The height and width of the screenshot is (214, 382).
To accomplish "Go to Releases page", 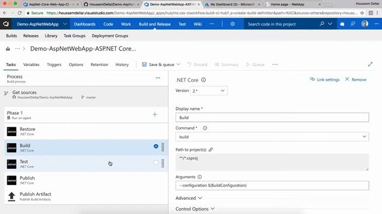I will pyautogui.click(x=30, y=36).
